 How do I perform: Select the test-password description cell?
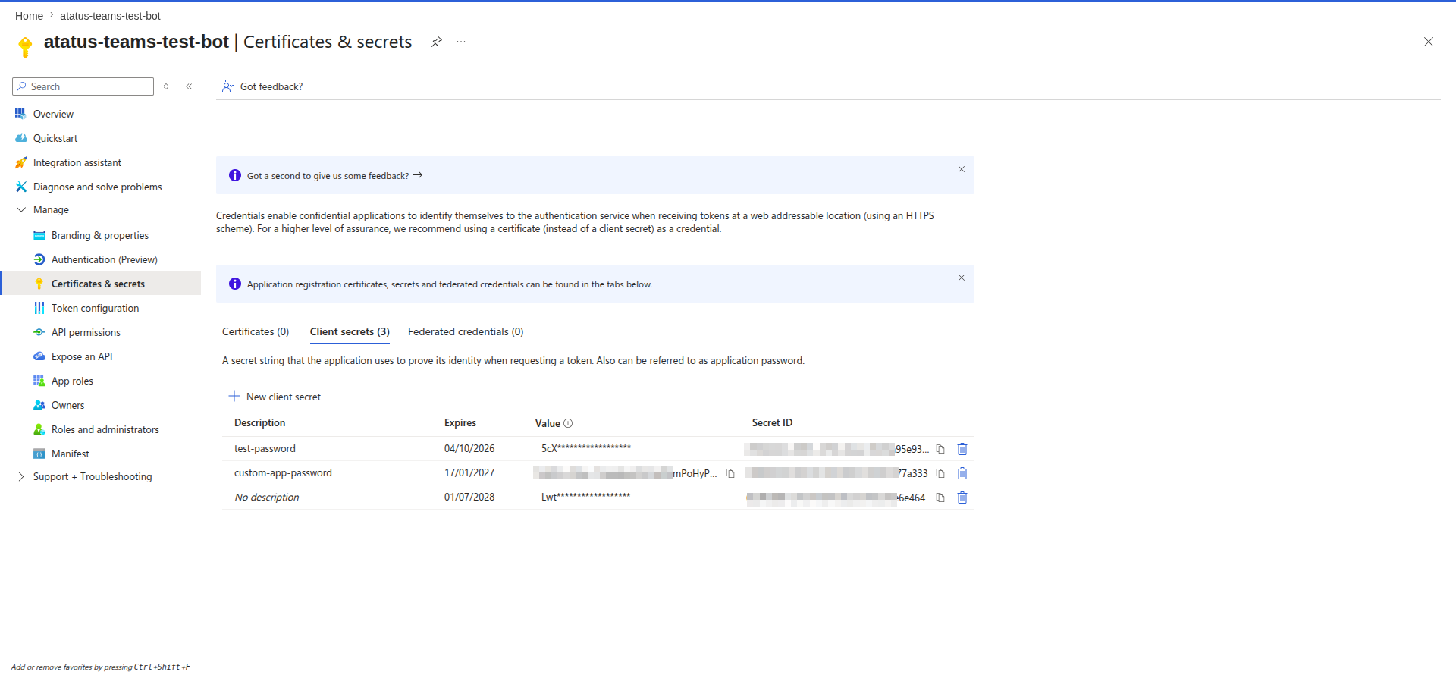pos(265,449)
